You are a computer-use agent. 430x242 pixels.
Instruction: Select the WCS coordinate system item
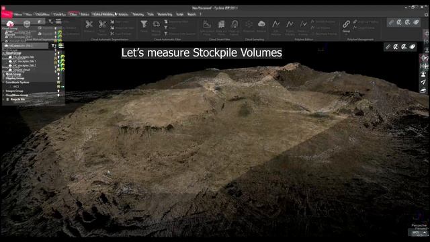(x=16, y=87)
